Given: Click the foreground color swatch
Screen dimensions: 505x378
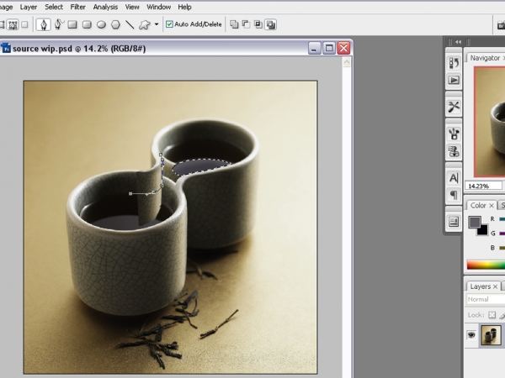Looking at the screenshot, I should pyautogui.click(x=475, y=222).
